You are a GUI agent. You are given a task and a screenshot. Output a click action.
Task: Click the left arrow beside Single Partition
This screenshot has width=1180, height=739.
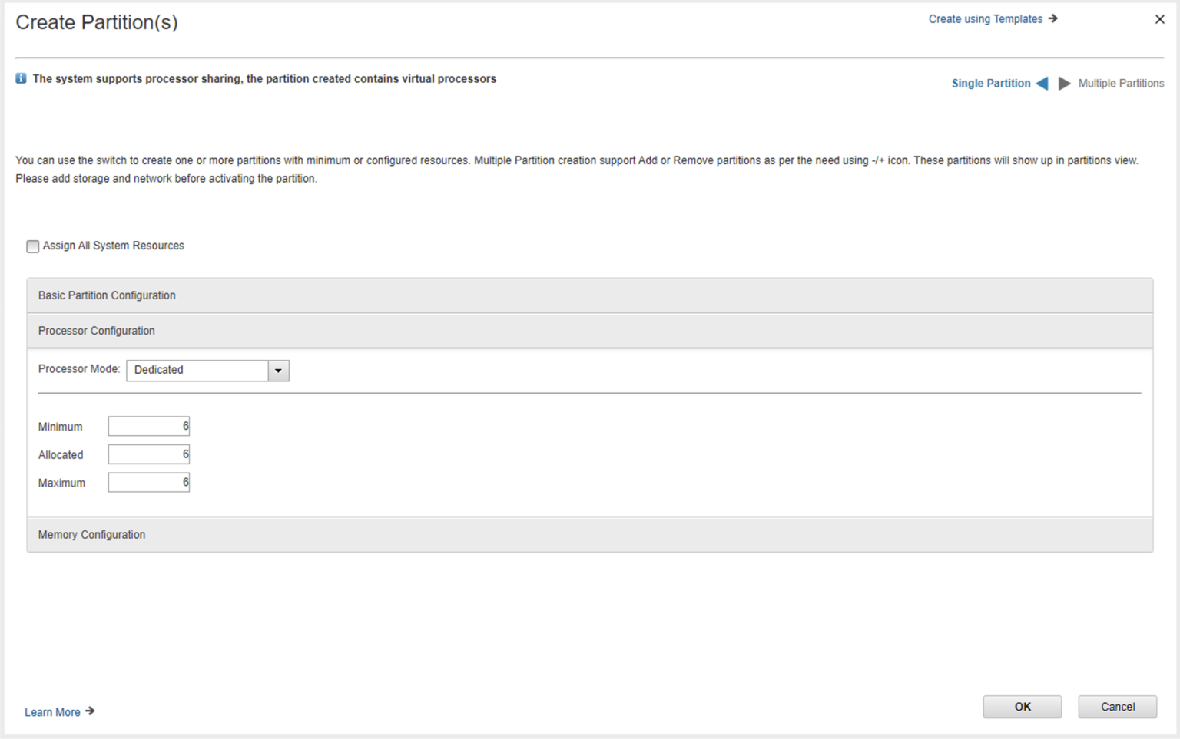pyautogui.click(x=1042, y=83)
